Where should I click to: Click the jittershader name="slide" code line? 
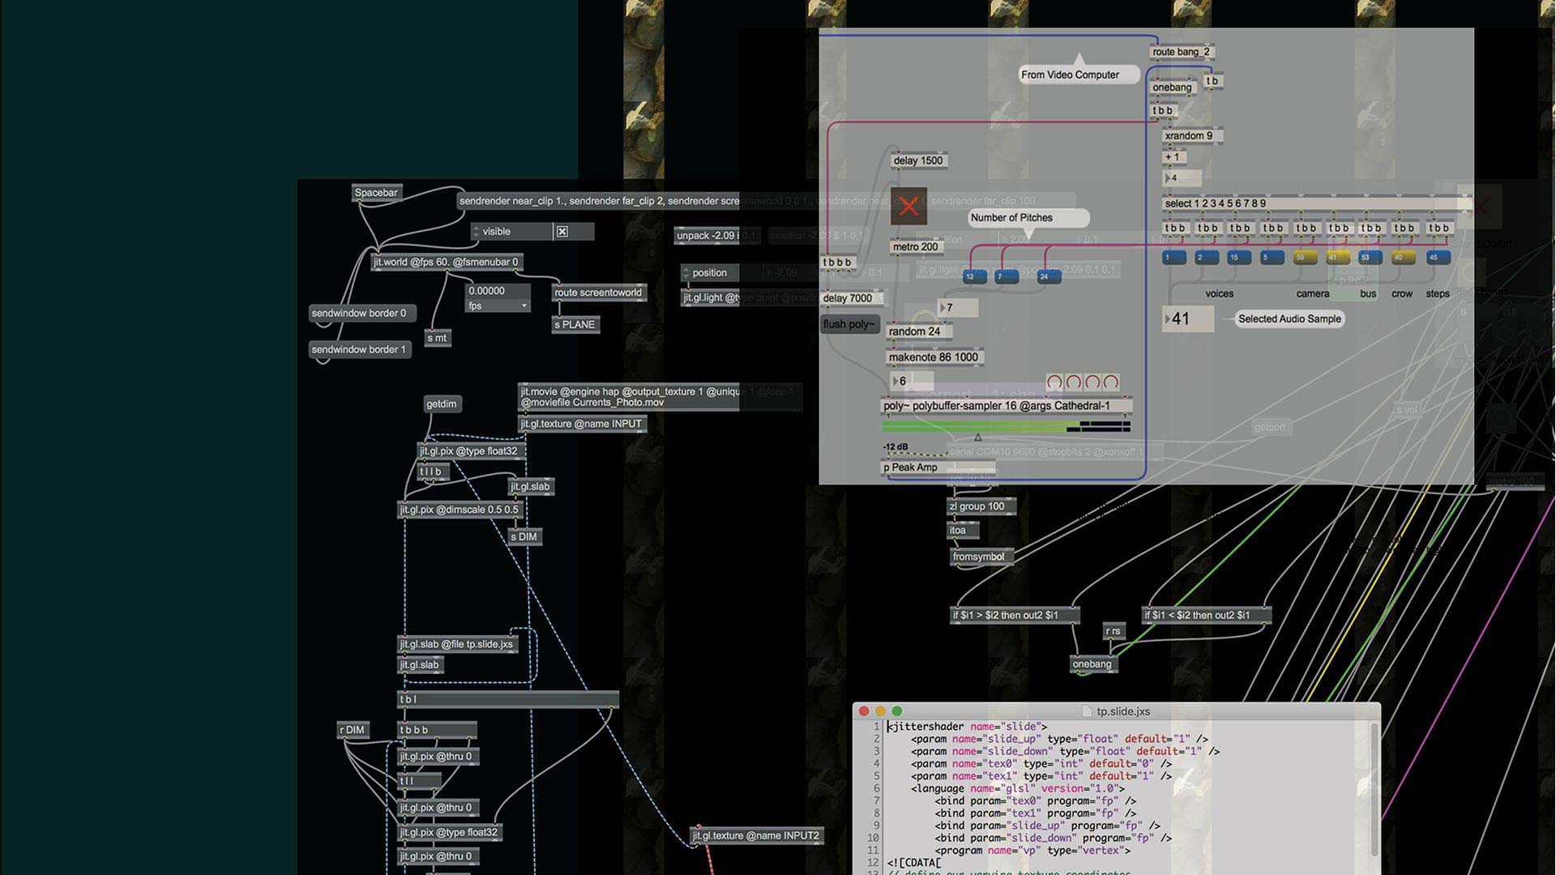(967, 727)
